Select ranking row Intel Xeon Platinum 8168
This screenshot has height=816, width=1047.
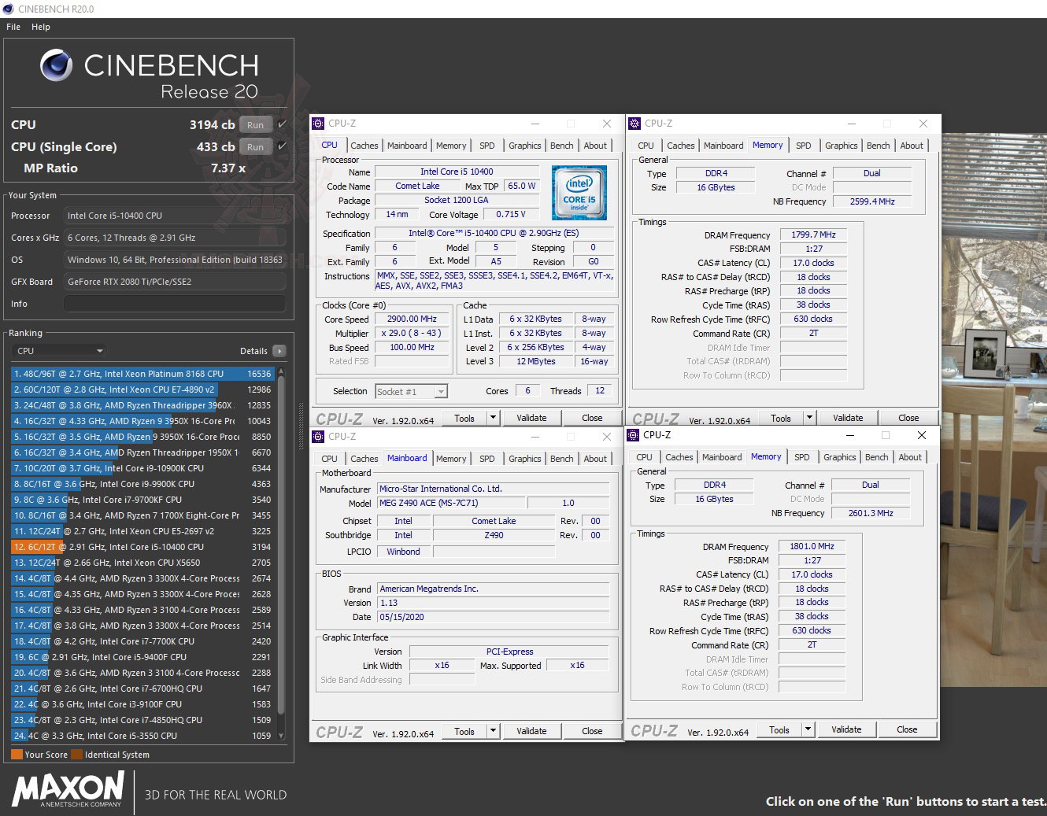pyautogui.click(x=142, y=374)
